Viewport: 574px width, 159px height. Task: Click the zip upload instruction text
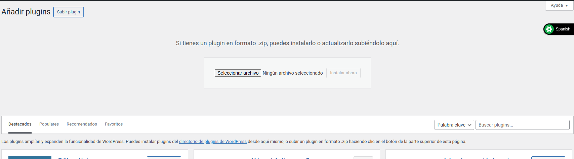(x=287, y=43)
